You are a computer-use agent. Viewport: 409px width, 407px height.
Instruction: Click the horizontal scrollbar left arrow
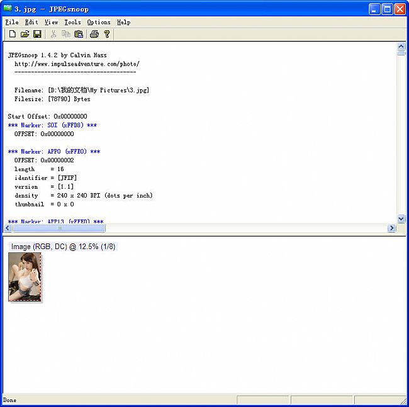point(8,228)
